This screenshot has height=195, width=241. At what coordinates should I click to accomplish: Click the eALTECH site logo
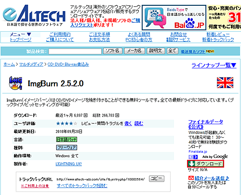34,15
